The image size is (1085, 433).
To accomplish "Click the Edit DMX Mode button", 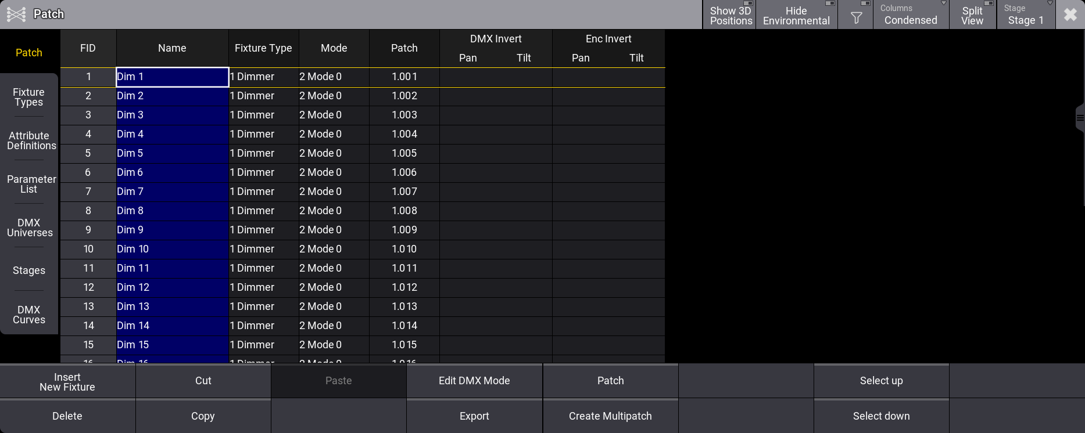I will pos(474,381).
